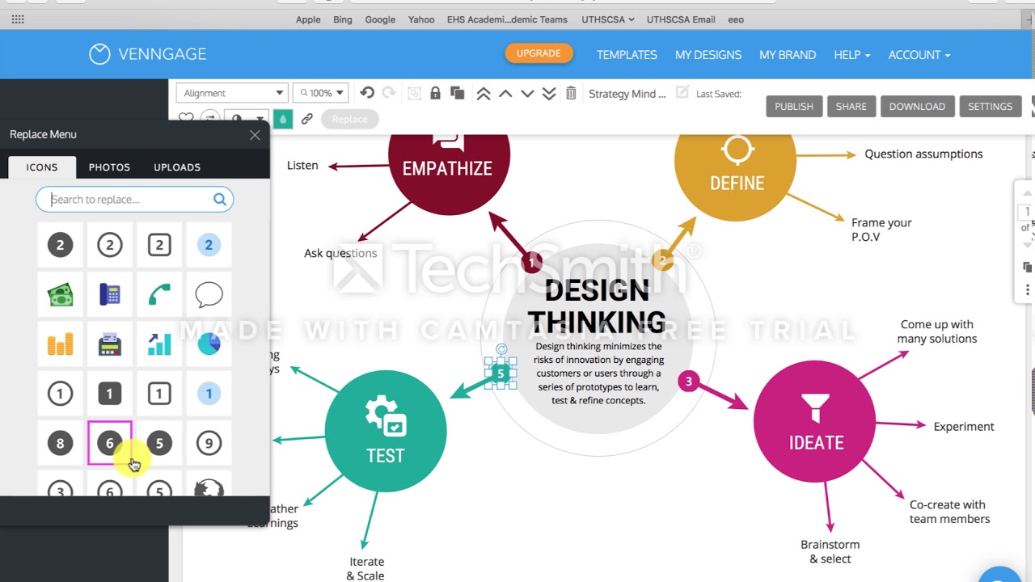Viewport: 1035px width, 582px height.
Task: Click the group elements icon in toolbar
Action: (x=414, y=93)
